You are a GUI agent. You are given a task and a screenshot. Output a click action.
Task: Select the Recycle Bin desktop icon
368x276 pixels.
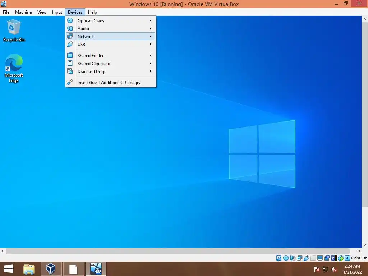(14, 31)
